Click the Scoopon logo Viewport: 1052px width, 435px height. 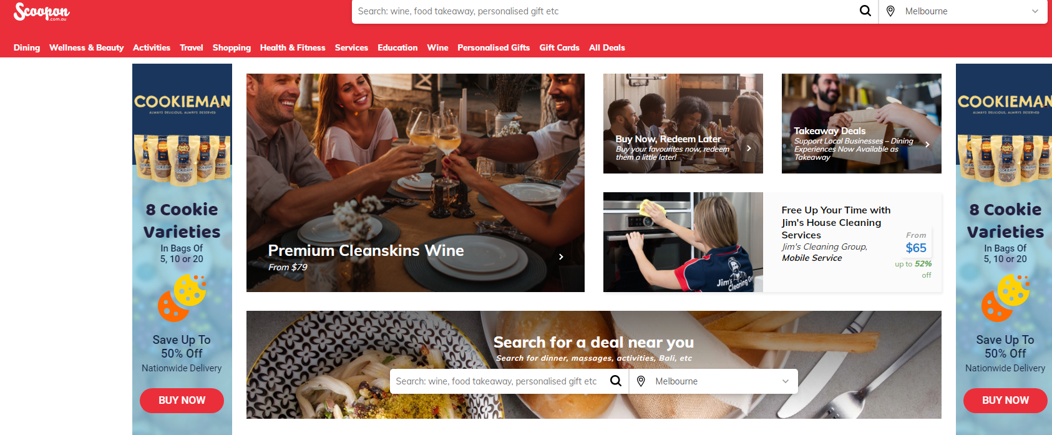click(x=42, y=11)
